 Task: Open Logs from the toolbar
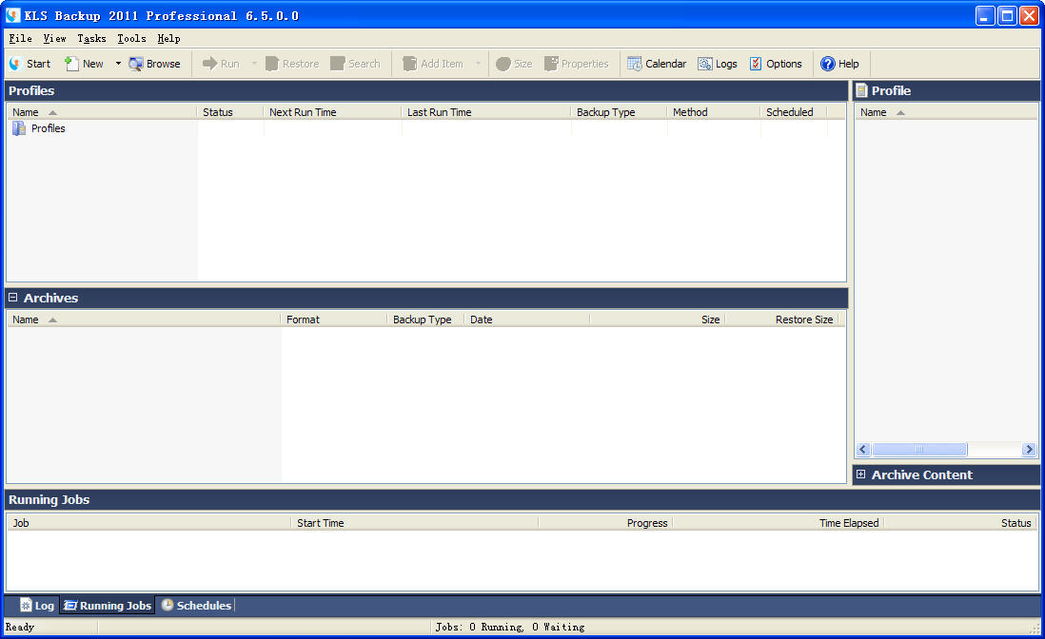click(717, 64)
